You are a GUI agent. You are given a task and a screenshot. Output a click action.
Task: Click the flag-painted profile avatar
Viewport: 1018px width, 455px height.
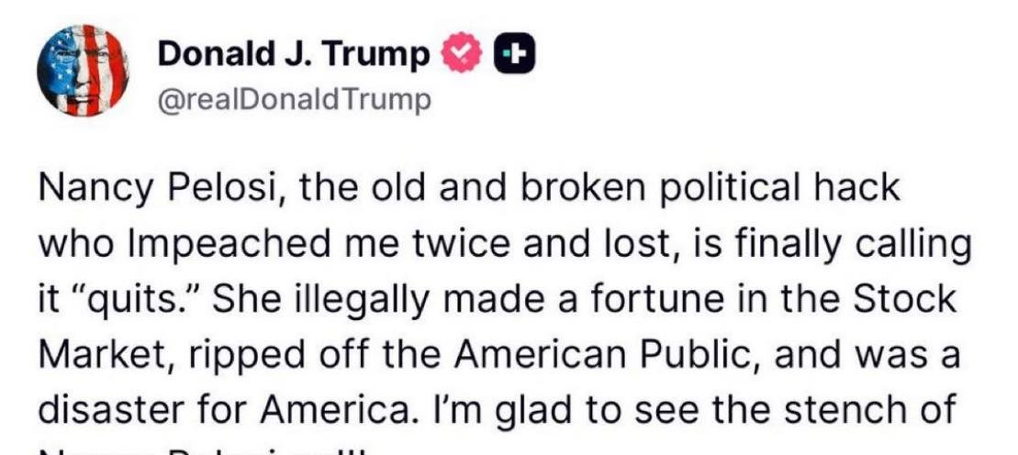pyautogui.click(x=83, y=71)
